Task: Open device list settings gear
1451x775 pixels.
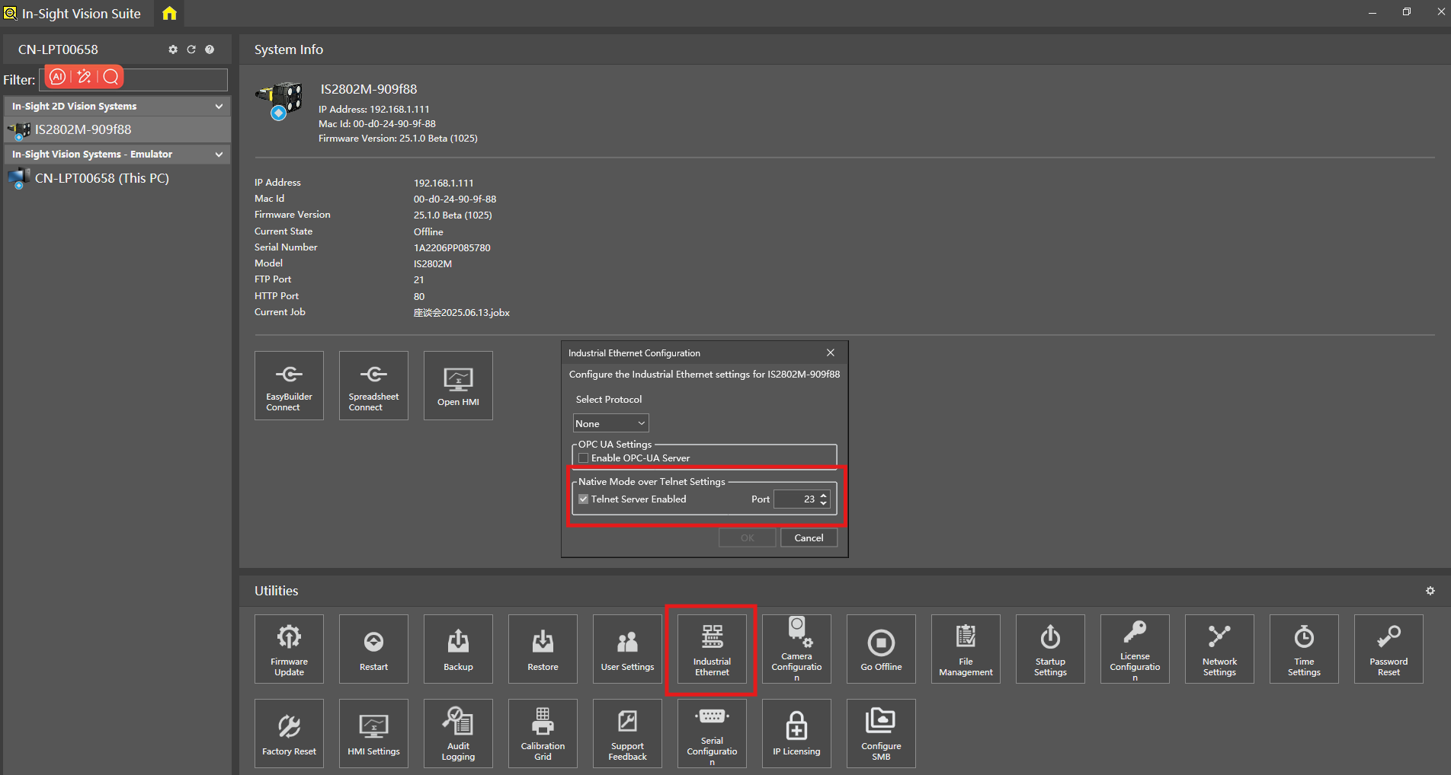Action: (x=173, y=49)
